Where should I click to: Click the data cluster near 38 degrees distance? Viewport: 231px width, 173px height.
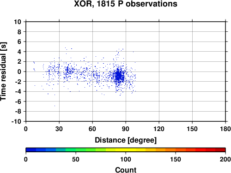68,71
